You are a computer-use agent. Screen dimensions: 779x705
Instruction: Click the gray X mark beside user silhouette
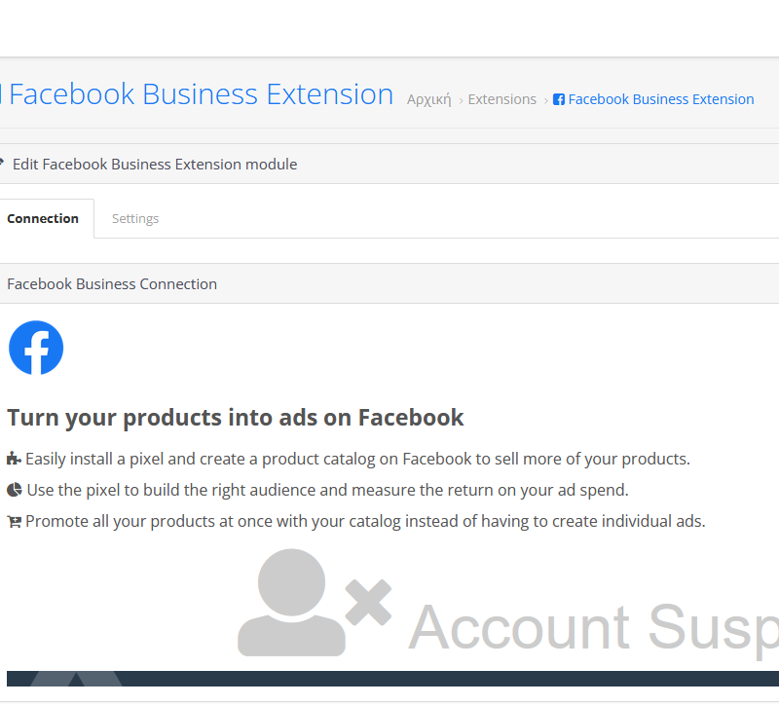pos(368,602)
